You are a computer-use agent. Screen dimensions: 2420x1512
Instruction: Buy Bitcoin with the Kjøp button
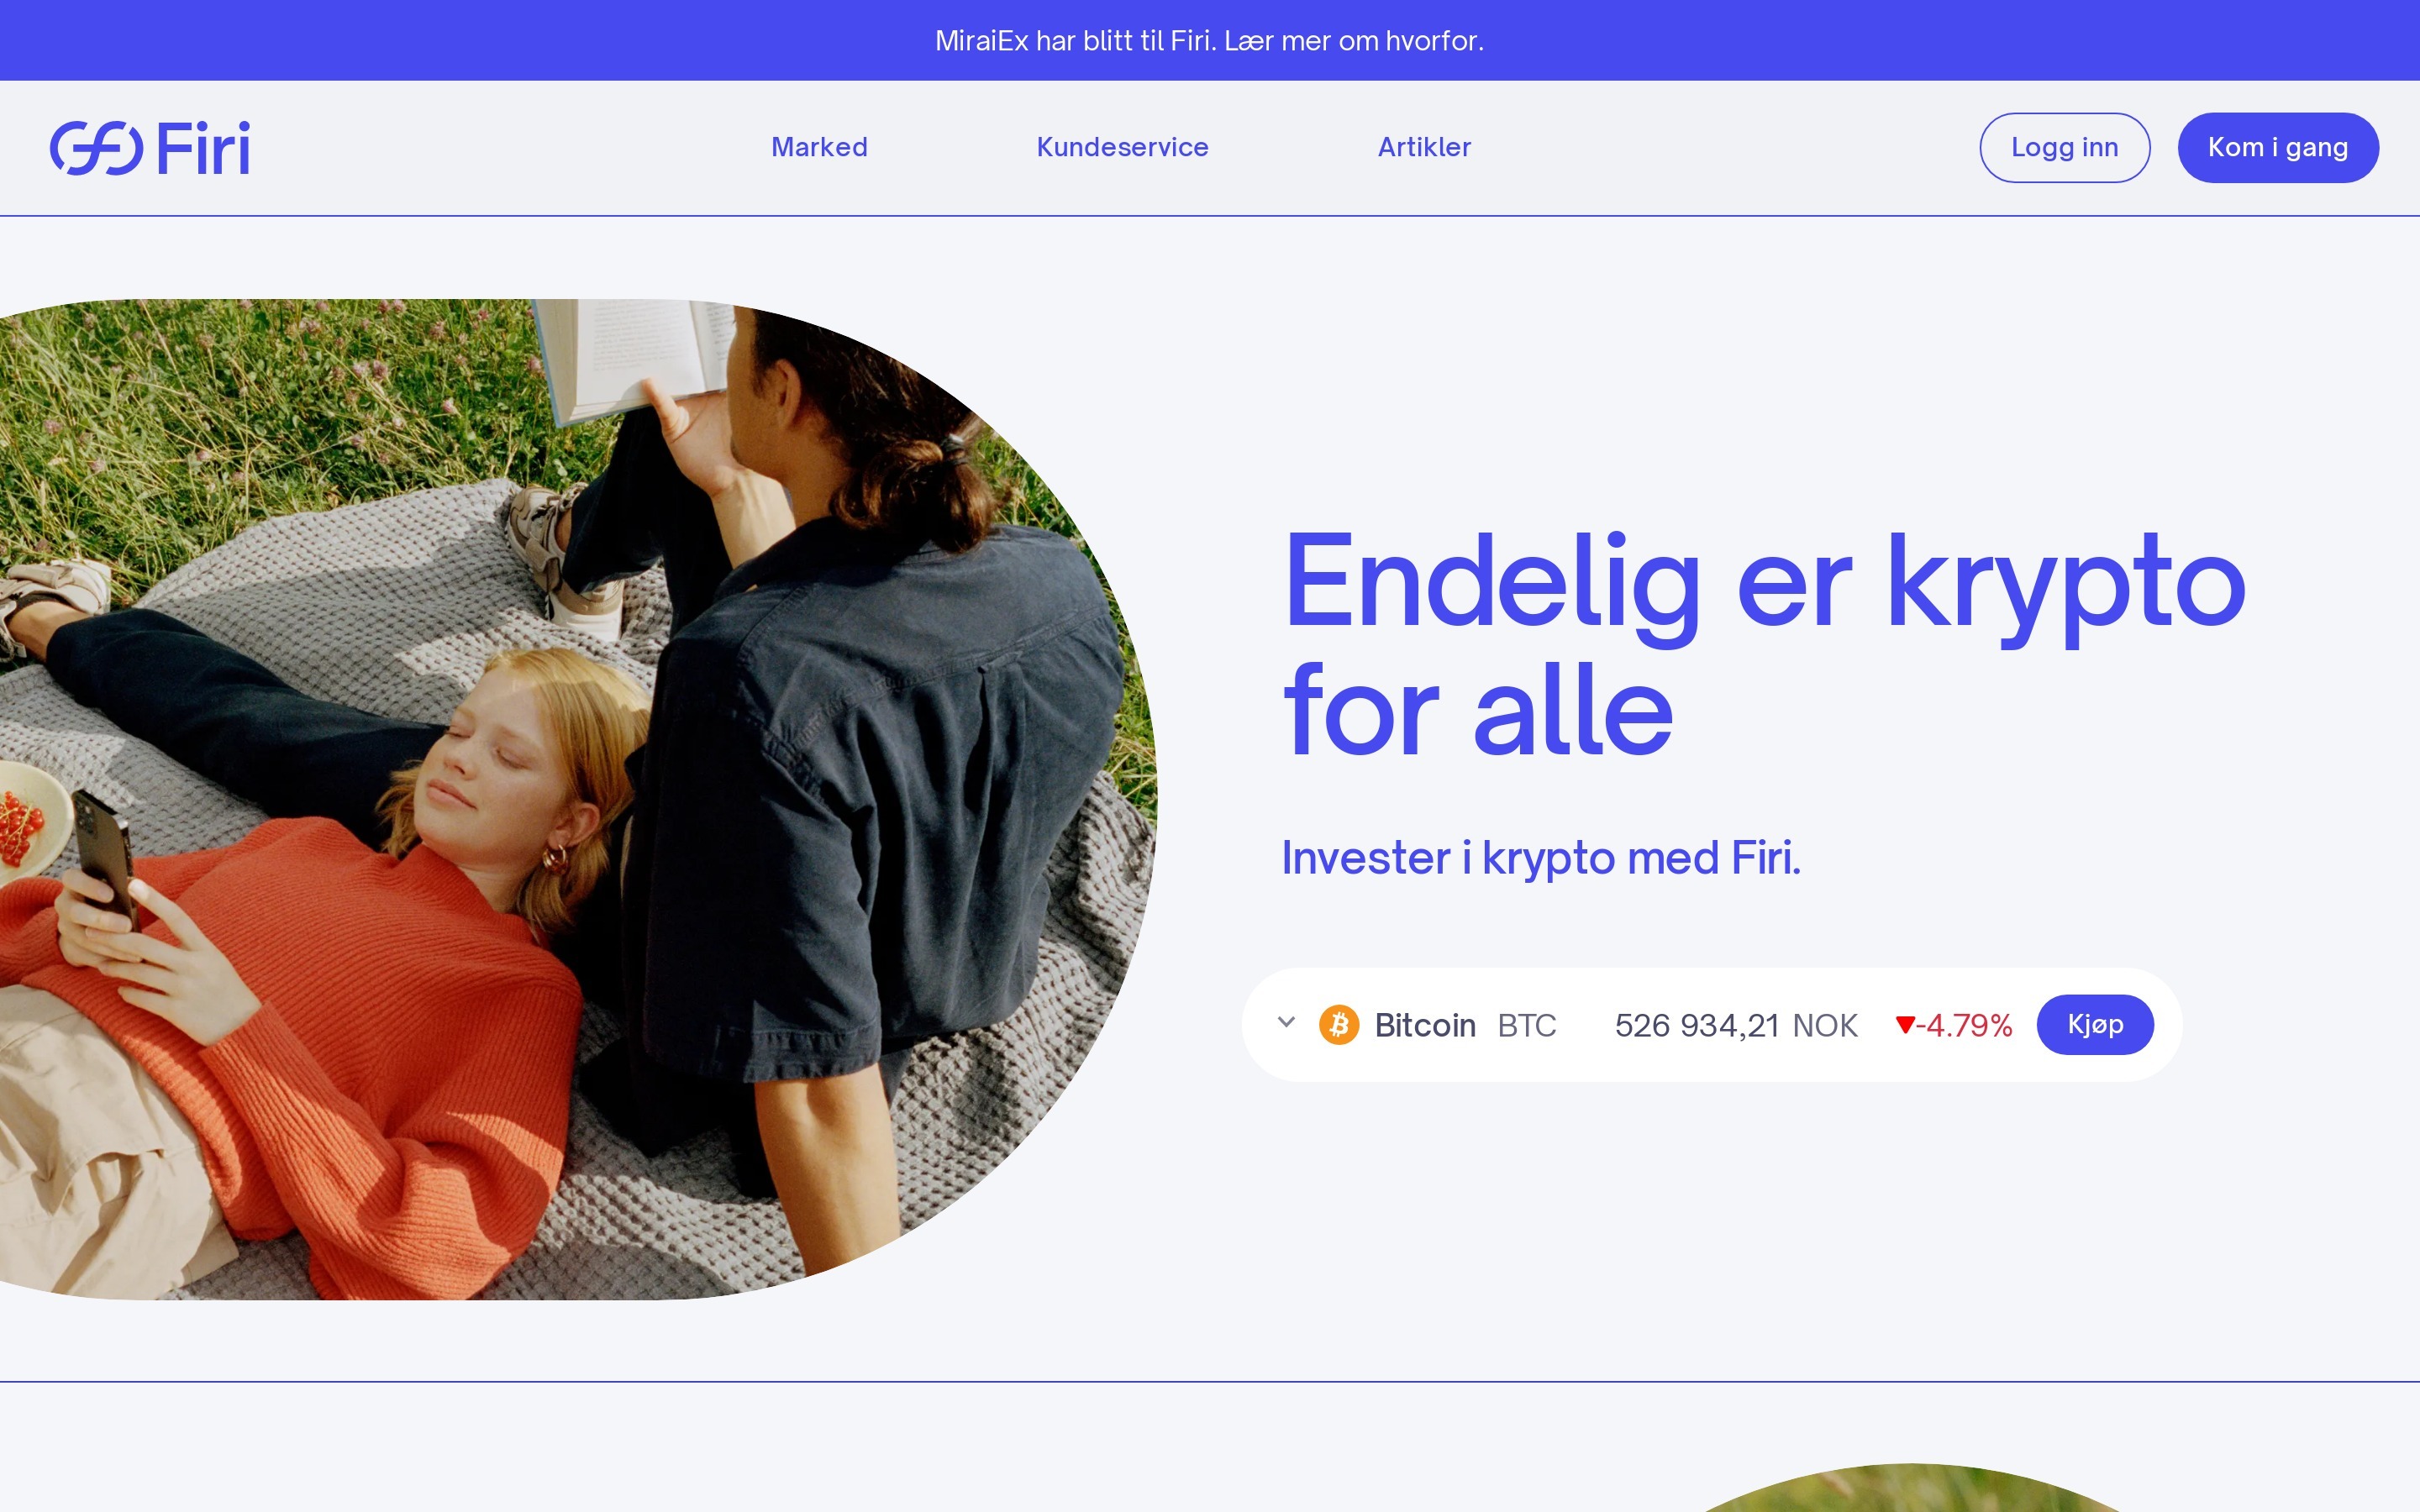2094,1024
